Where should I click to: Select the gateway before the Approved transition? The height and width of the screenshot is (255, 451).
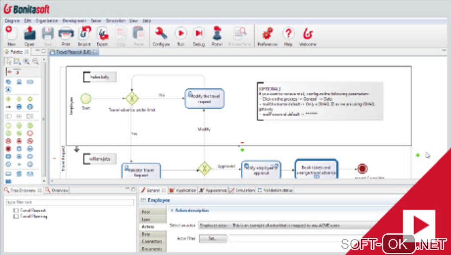pyautogui.click(x=205, y=169)
